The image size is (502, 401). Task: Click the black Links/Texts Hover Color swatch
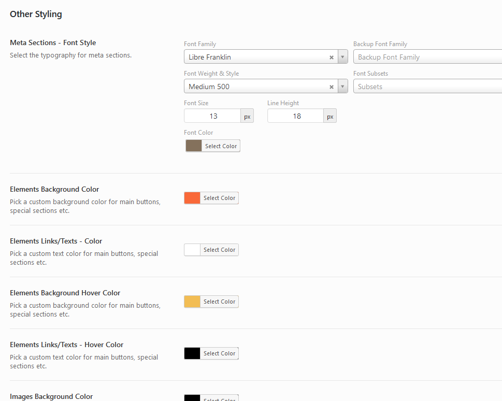(192, 353)
